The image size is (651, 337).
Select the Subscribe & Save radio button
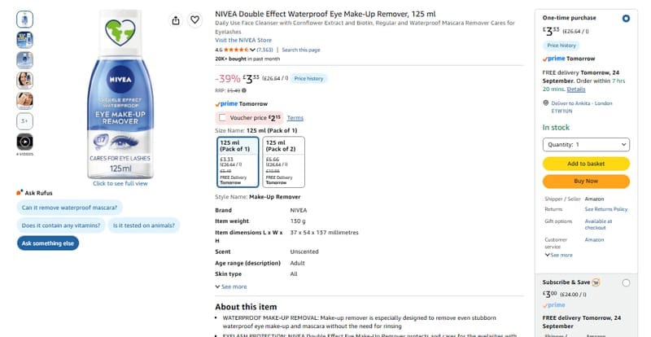point(626,283)
